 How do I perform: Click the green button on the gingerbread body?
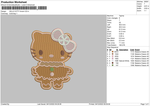(x=52, y=68)
